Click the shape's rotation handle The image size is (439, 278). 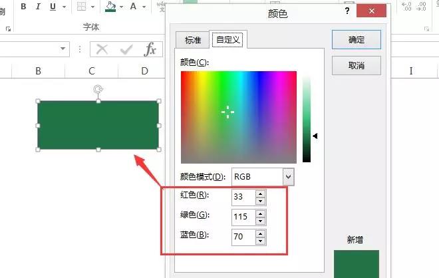pyautogui.click(x=98, y=89)
